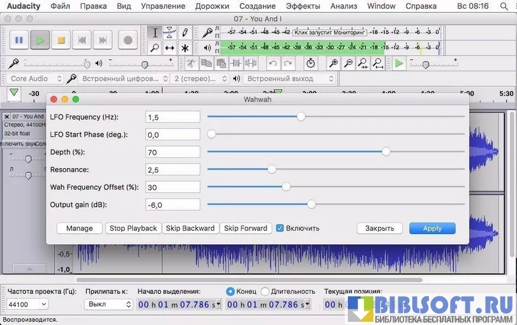Click the Zoom In magnifier in edit toolbar
Viewport: 517px width, 325px height.
click(333, 63)
